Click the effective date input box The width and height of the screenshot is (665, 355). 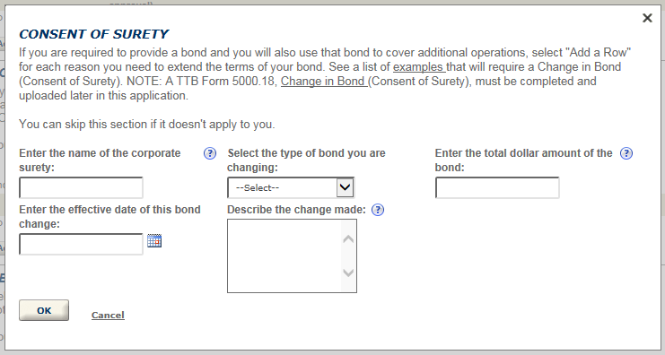click(81, 244)
